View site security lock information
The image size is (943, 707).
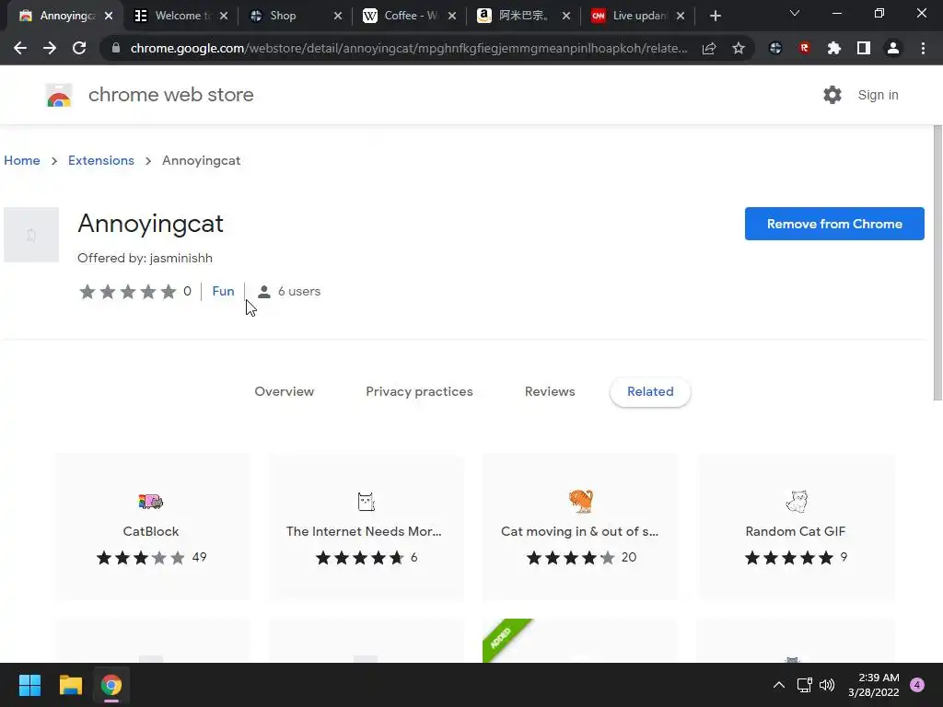(x=116, y=48)
